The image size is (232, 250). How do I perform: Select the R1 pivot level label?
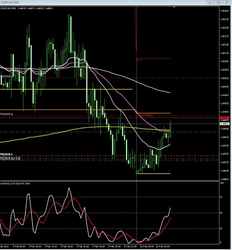click(x=139, y=60)
